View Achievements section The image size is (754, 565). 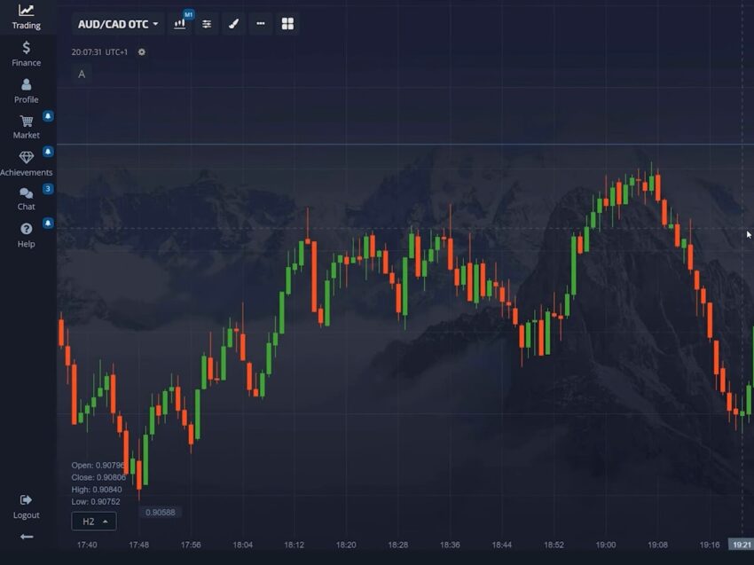pyautogui.click(x=26, y=164)
